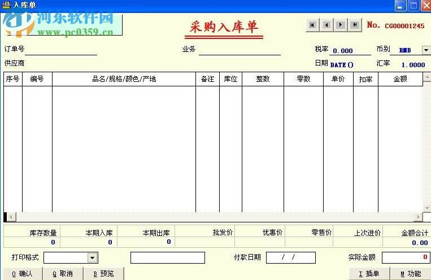Click the 扣率 column header

click(x=365, y=79)
